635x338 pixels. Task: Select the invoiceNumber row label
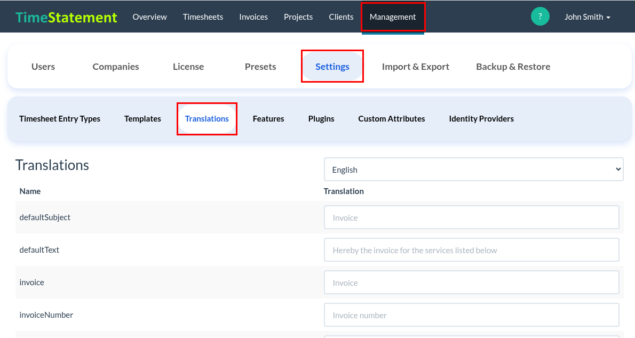46,315
